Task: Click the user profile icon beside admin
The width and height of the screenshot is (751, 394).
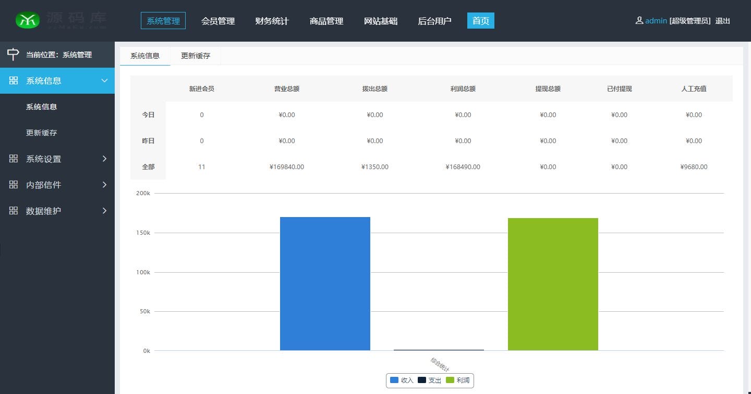Action: [x=639, y=21]
